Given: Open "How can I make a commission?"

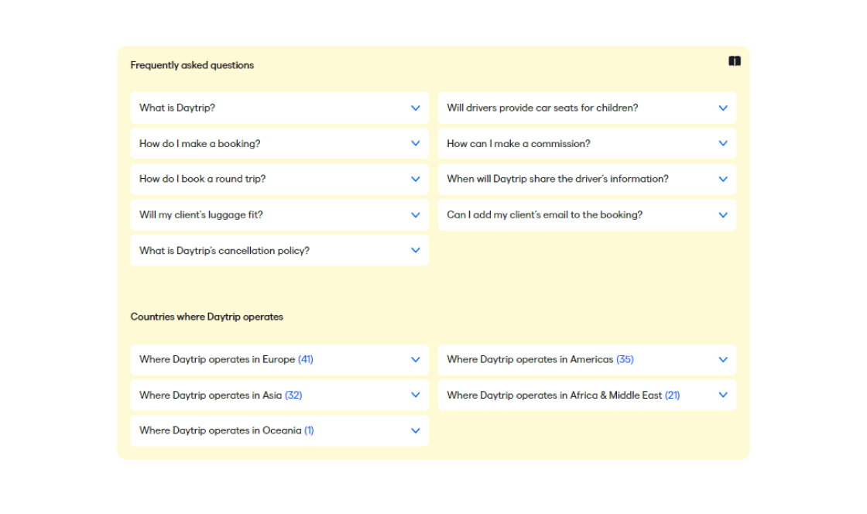Looking at the screenshot, I should point(588,144).
